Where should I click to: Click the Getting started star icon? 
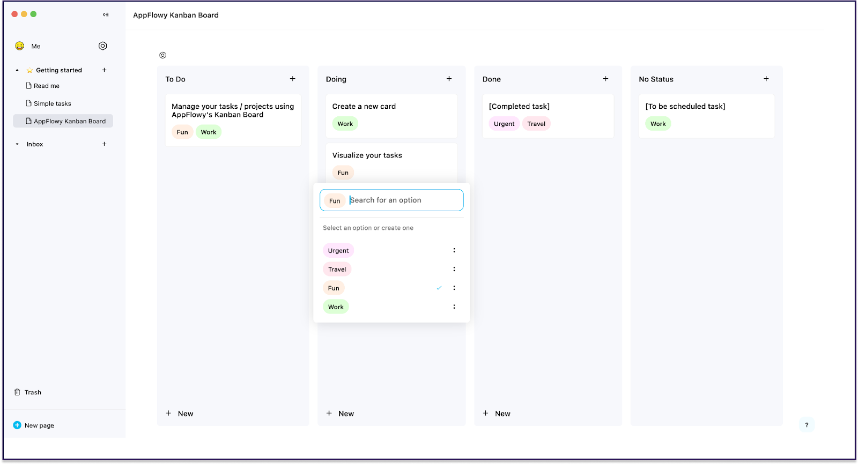[29, 70]
